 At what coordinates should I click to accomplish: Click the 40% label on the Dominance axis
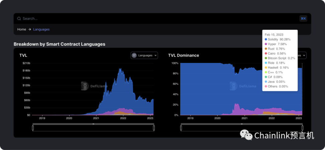point(176,94)
